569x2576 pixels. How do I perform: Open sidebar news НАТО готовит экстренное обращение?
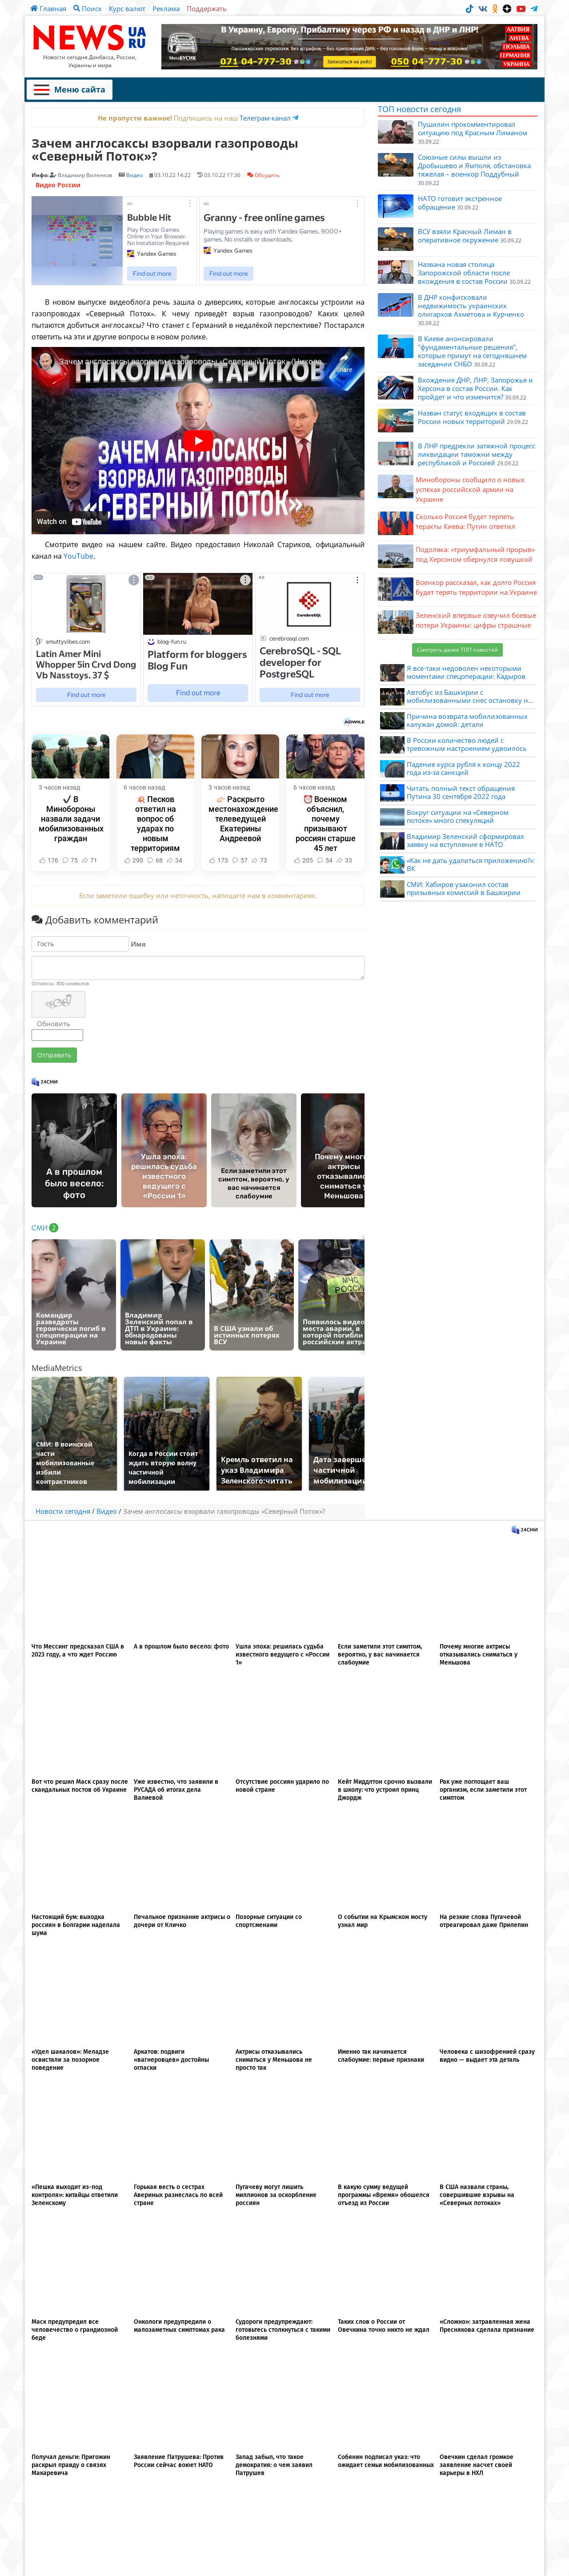pos(460,203)
